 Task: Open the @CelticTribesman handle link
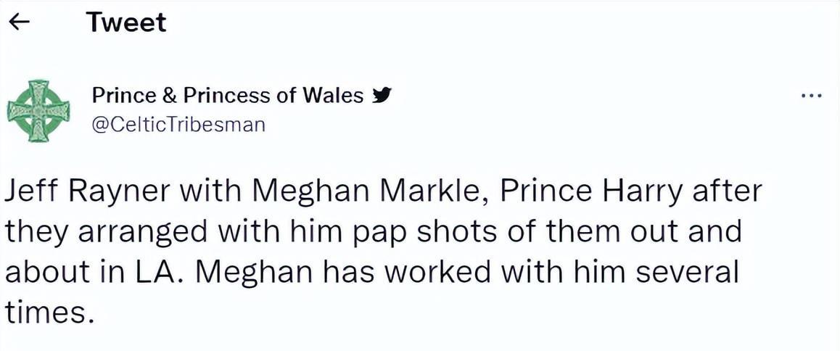[x=179, y=125]
